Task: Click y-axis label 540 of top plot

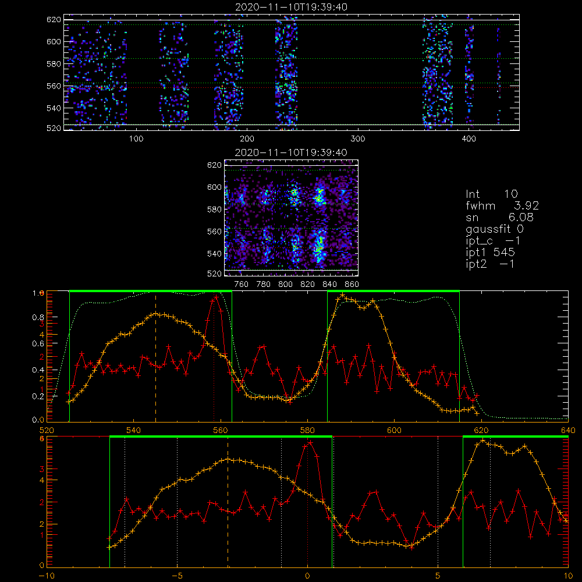Action: pyautogui.click(x=54, y=108)
